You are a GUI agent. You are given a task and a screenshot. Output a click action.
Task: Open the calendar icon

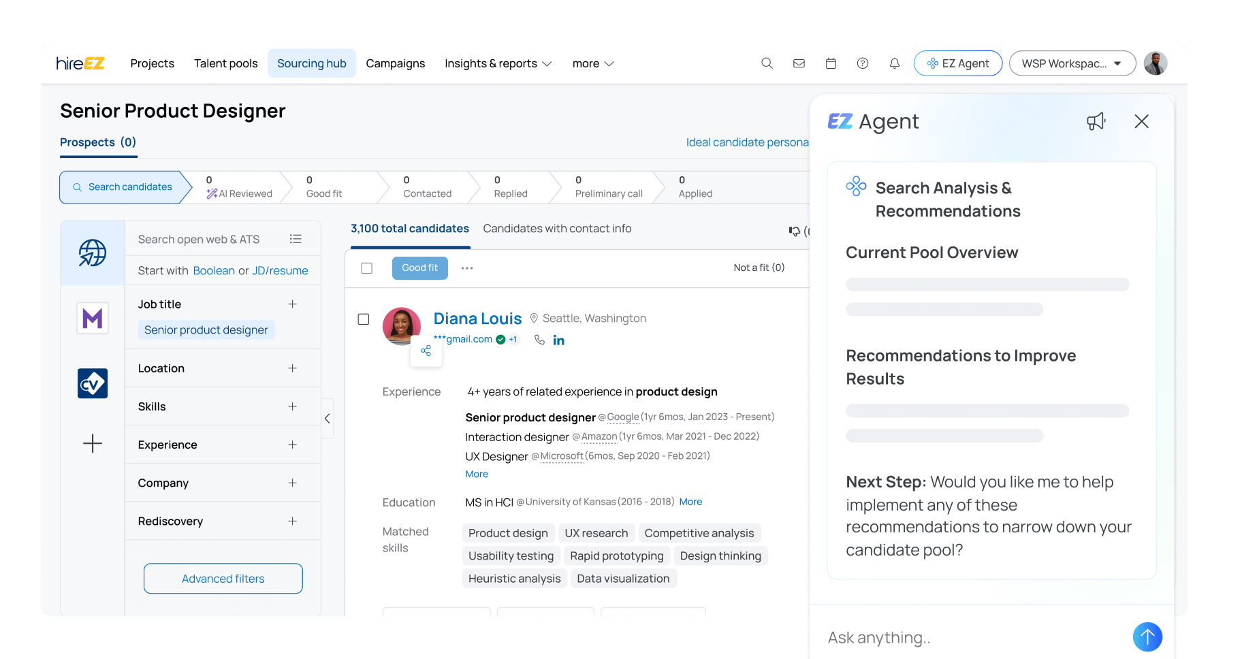pos(831,63)
